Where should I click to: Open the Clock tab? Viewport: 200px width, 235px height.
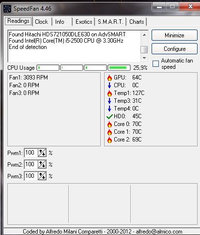click(42, 22)
